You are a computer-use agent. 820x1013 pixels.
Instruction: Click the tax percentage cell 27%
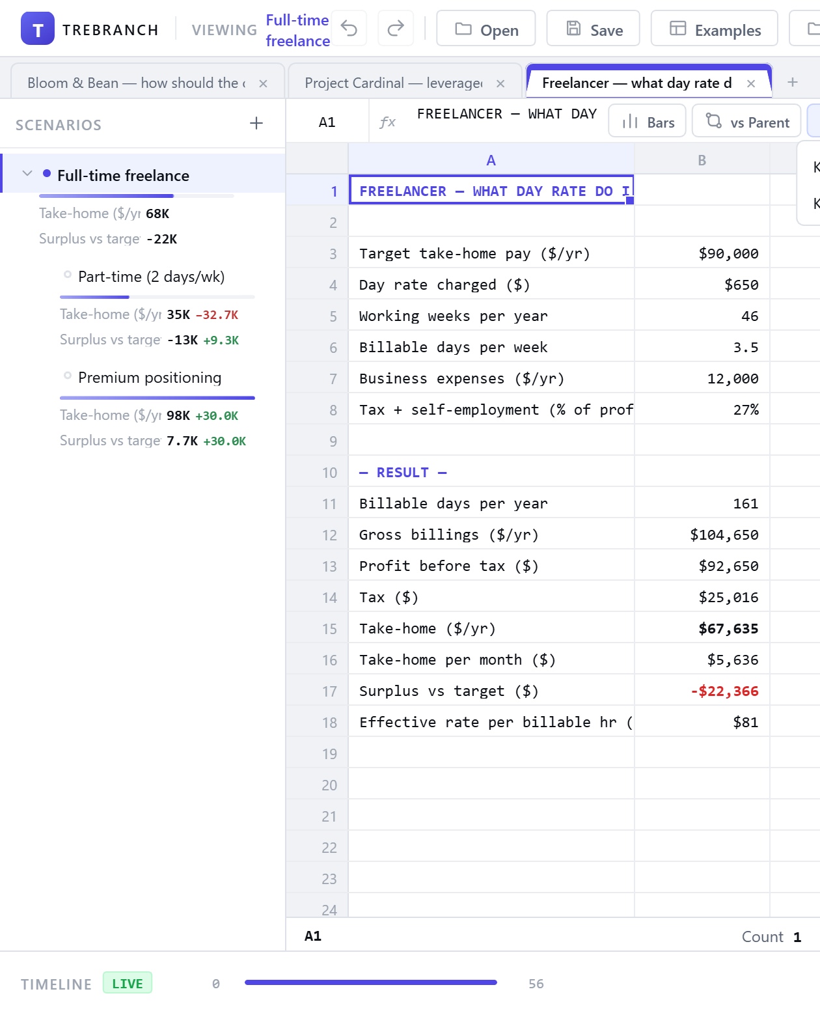702,409
